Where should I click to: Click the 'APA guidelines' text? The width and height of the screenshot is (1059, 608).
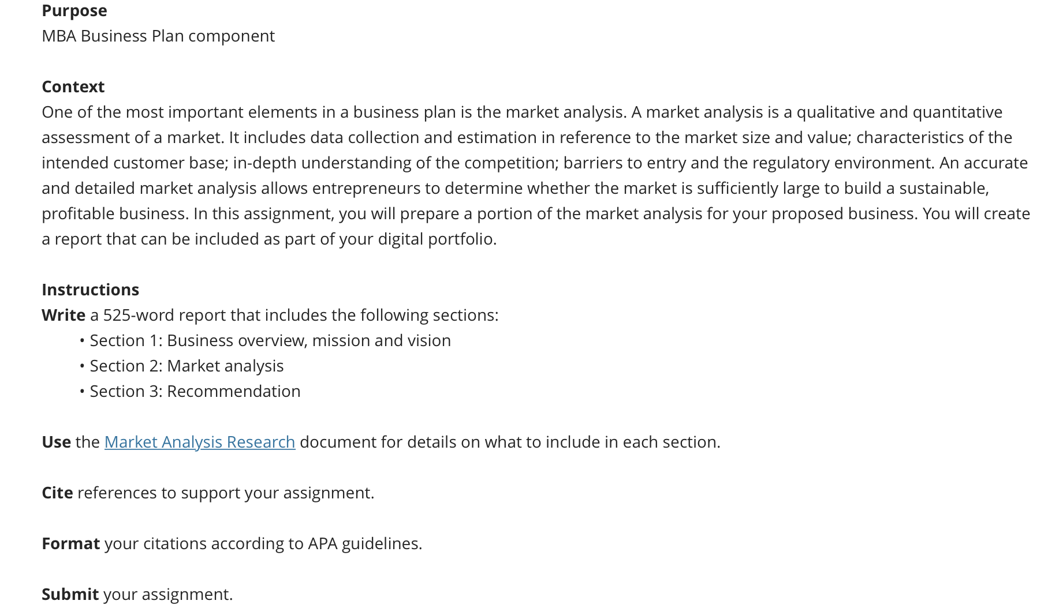365,543
